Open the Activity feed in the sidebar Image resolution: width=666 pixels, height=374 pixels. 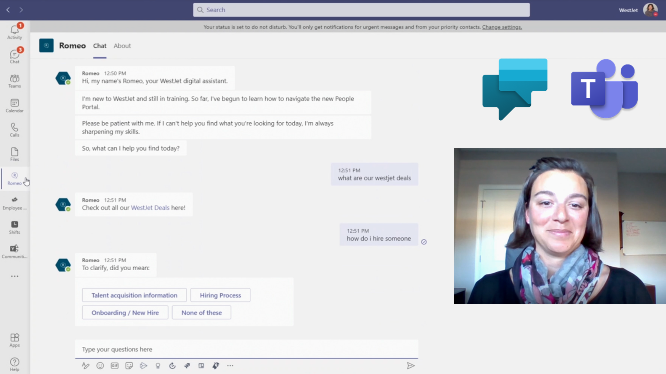click(15, 32)
